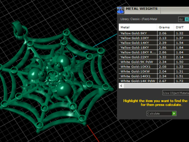Select the White Gold:9K PdW row

point(154,62)
